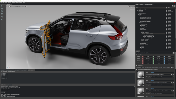Screen dimensions: 176x99
Task: Switch to the Render Settings tab
Action: 148,4
